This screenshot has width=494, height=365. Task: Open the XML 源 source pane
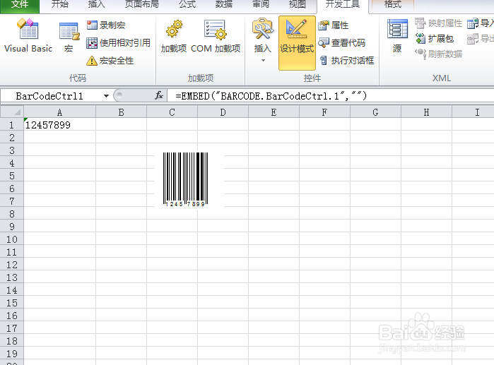[397, 36]
